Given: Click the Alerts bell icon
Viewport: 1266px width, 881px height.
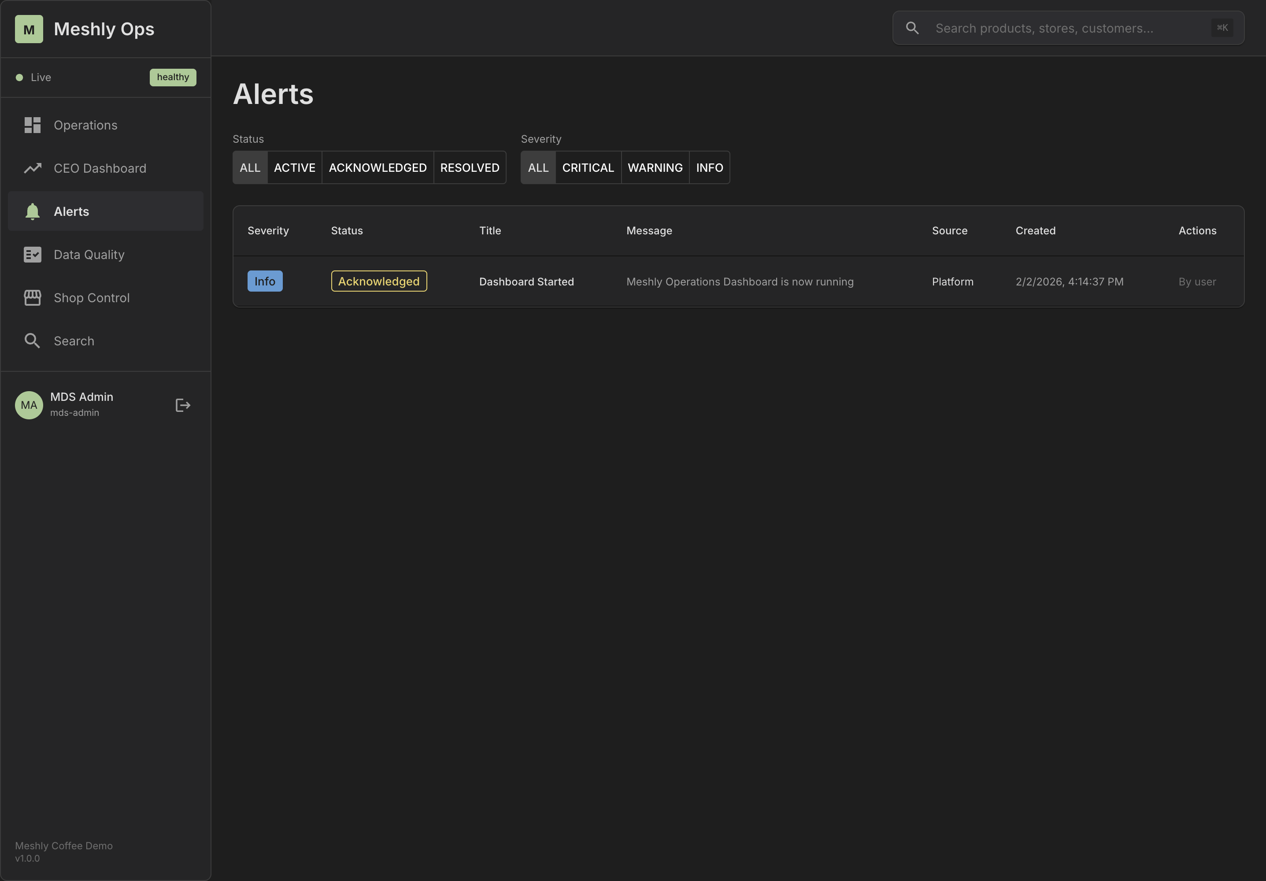Looking at the screenshot, I should click(x=33, y=211).
